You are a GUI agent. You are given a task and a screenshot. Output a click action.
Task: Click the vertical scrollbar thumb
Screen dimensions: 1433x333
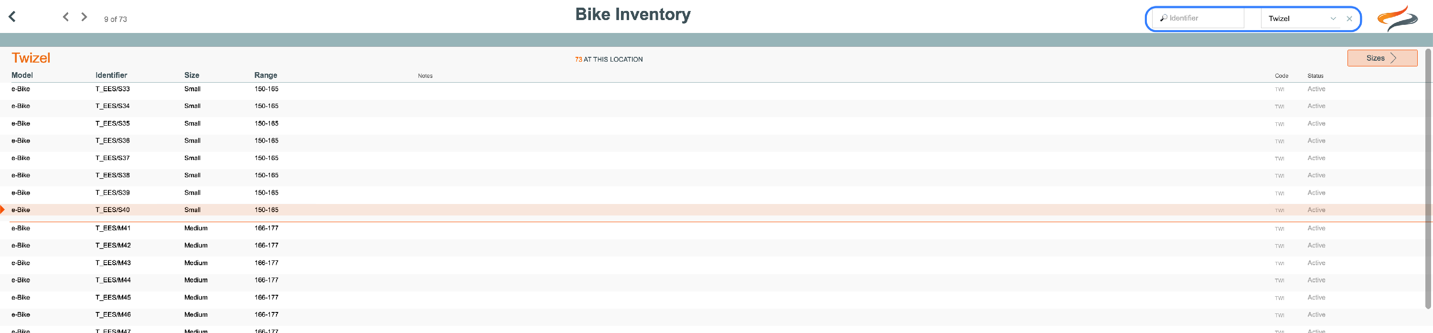(1428, 178)
